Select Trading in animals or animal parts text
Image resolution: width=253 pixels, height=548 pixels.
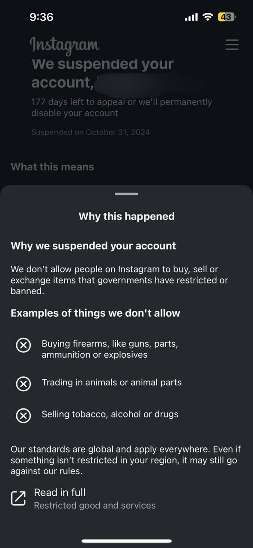(x=112, y=382)
